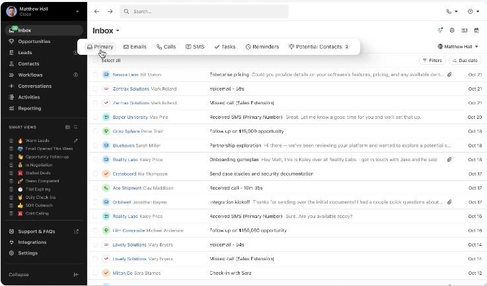Click the collapse sidebar arrow icon
487x286 pixels.
tap(76, 275)
